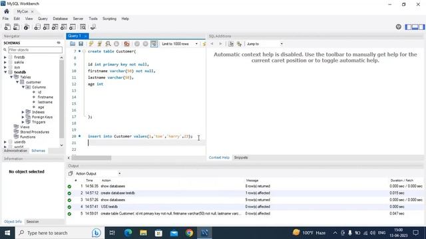Toggle the bottom output panel visibility
The height and width of the screenshot is (239, 426).
(x=415, y=27)
